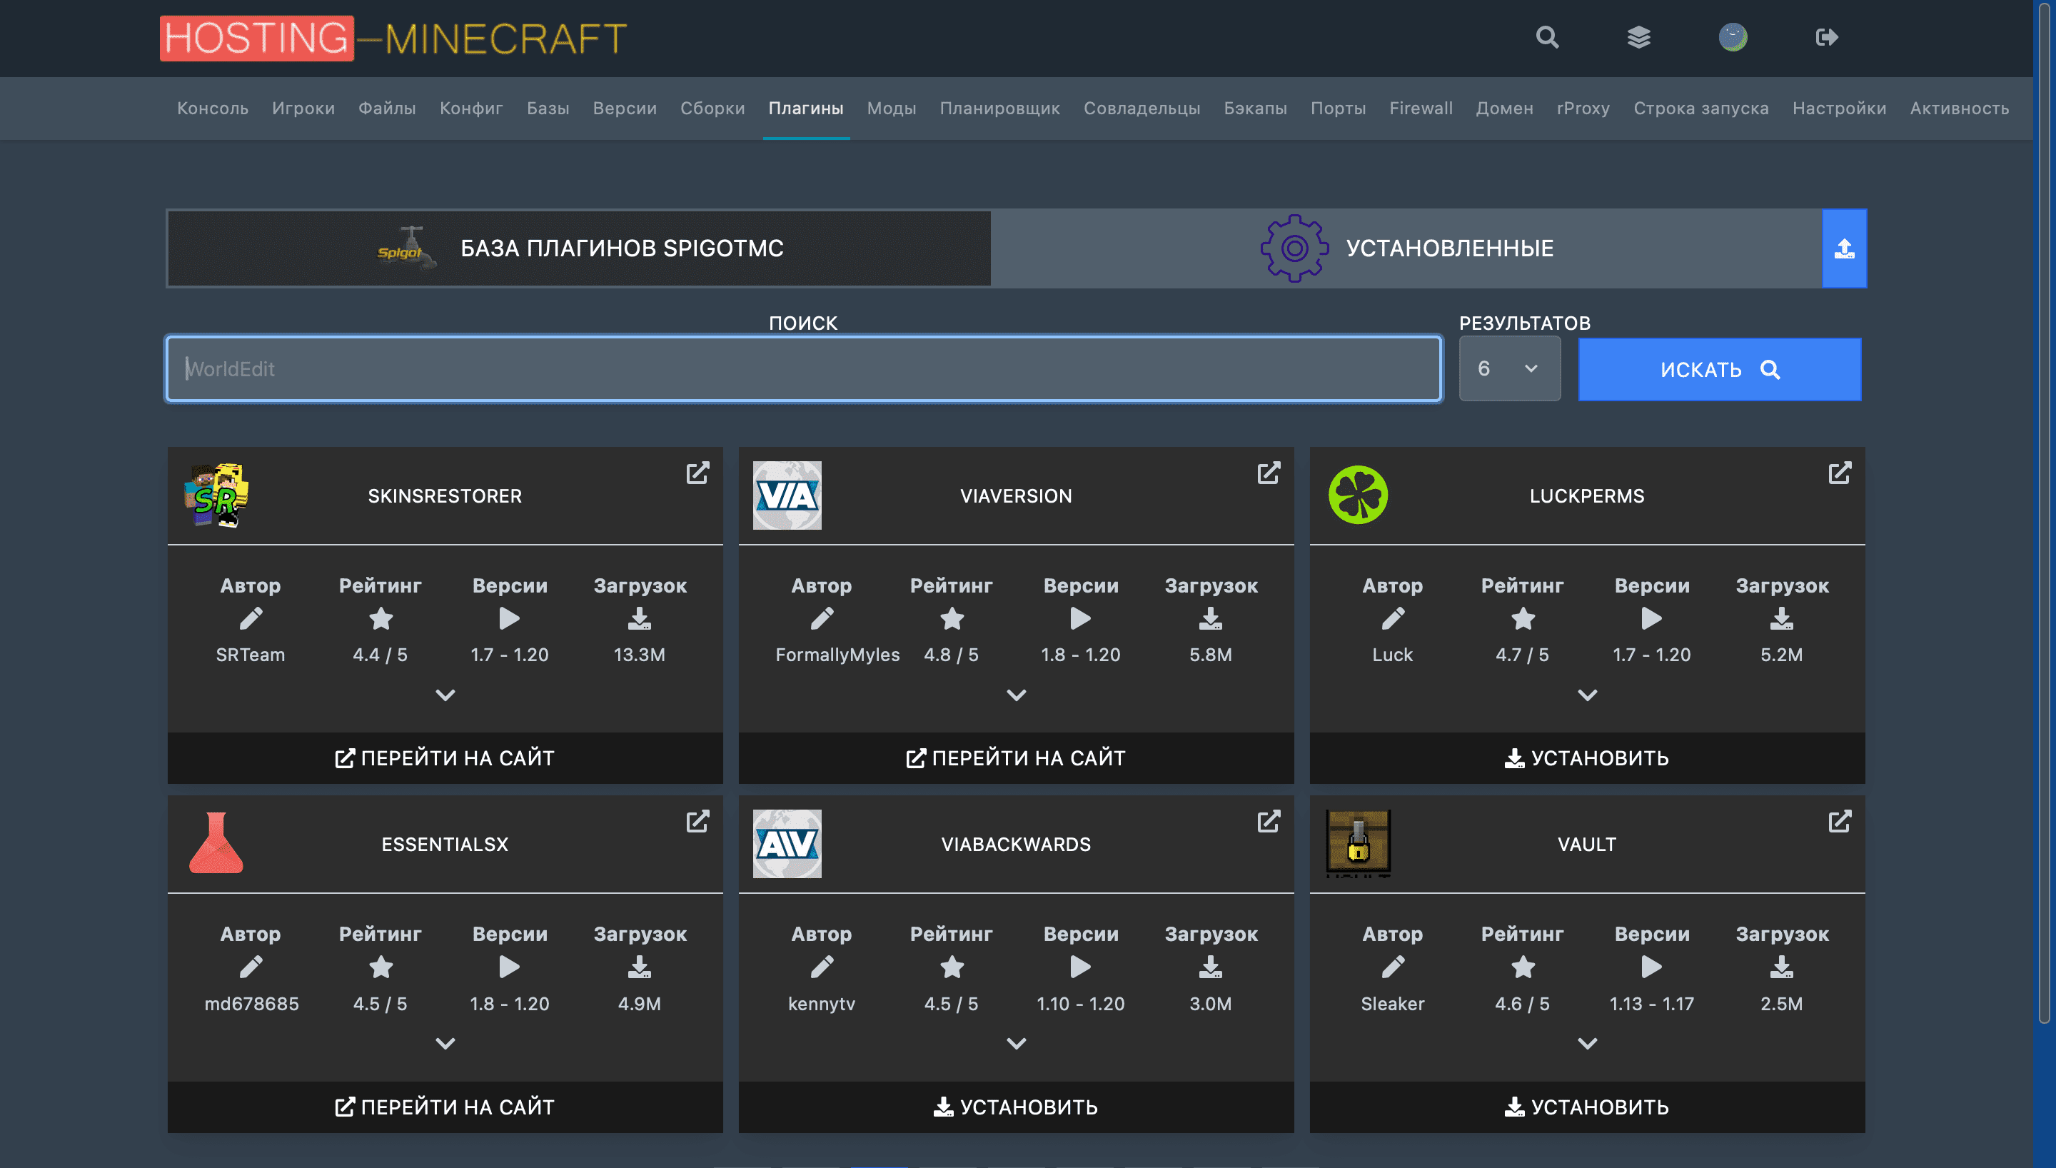Open the Порты tab
The width and height of the screenshot is (2056, 1168).
[1339, 109]
